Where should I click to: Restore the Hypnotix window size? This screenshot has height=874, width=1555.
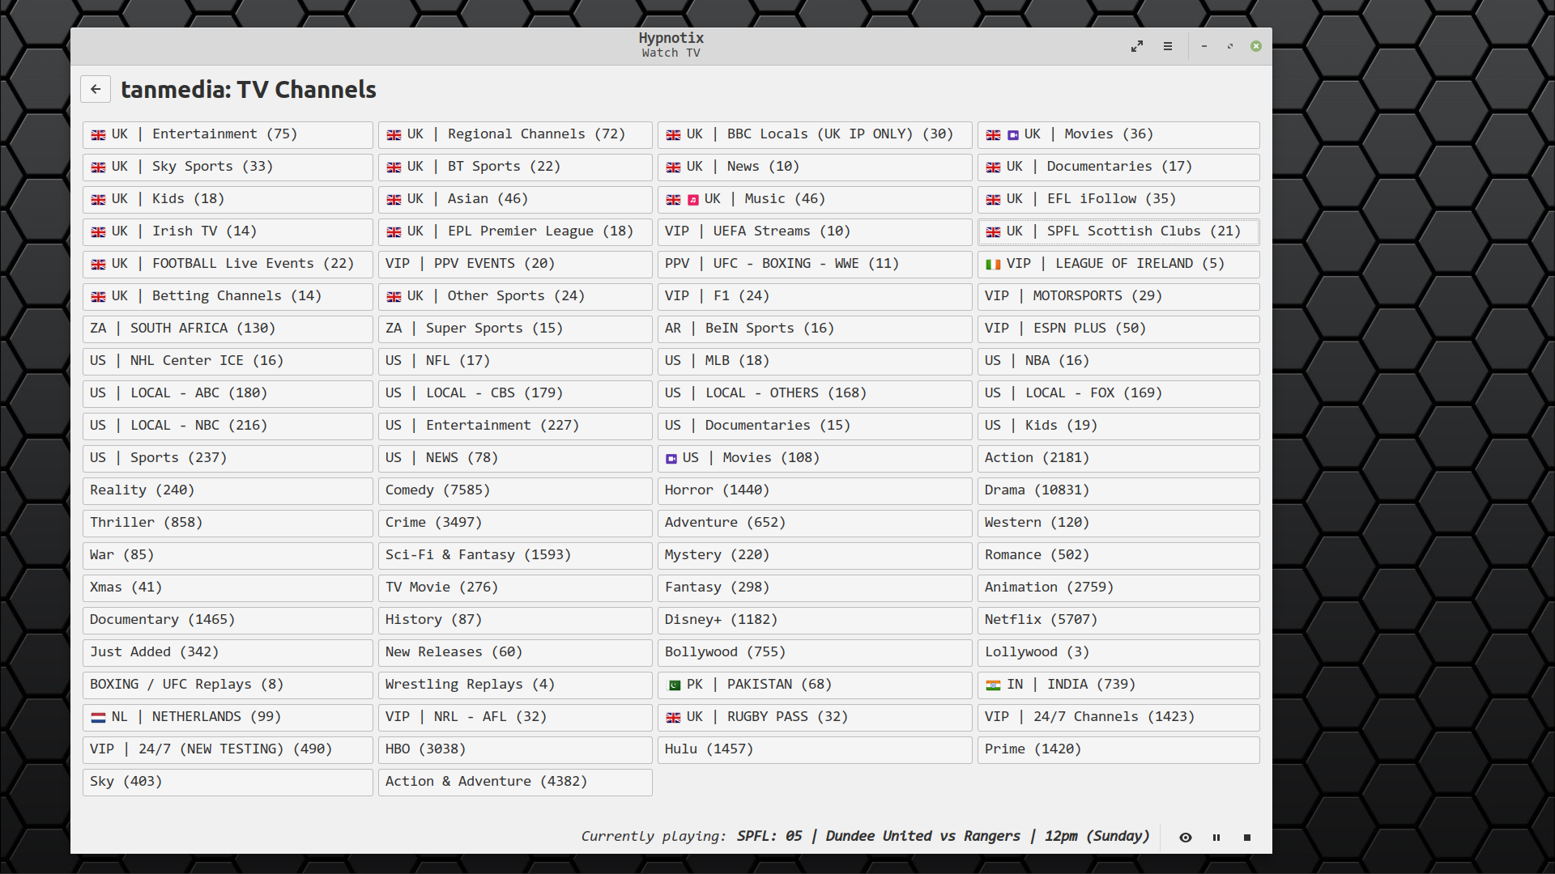point(1230,46)
